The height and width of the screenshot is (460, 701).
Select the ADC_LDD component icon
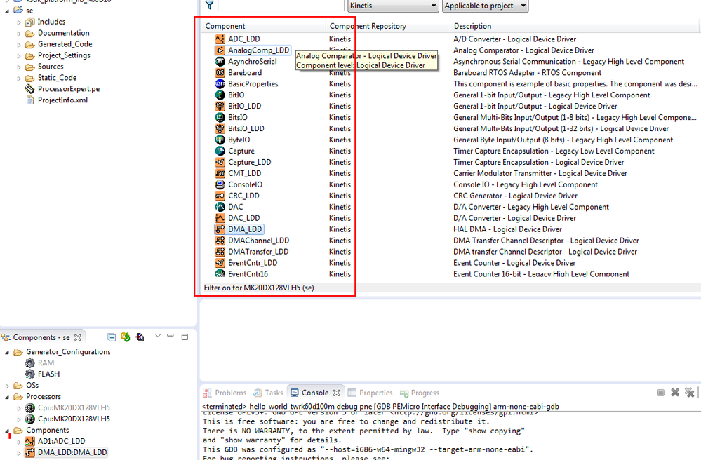(x=220, y=39)
